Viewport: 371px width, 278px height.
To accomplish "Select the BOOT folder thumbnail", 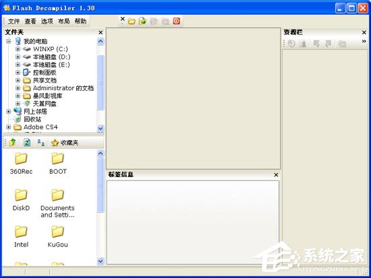I will coord(58,164).
